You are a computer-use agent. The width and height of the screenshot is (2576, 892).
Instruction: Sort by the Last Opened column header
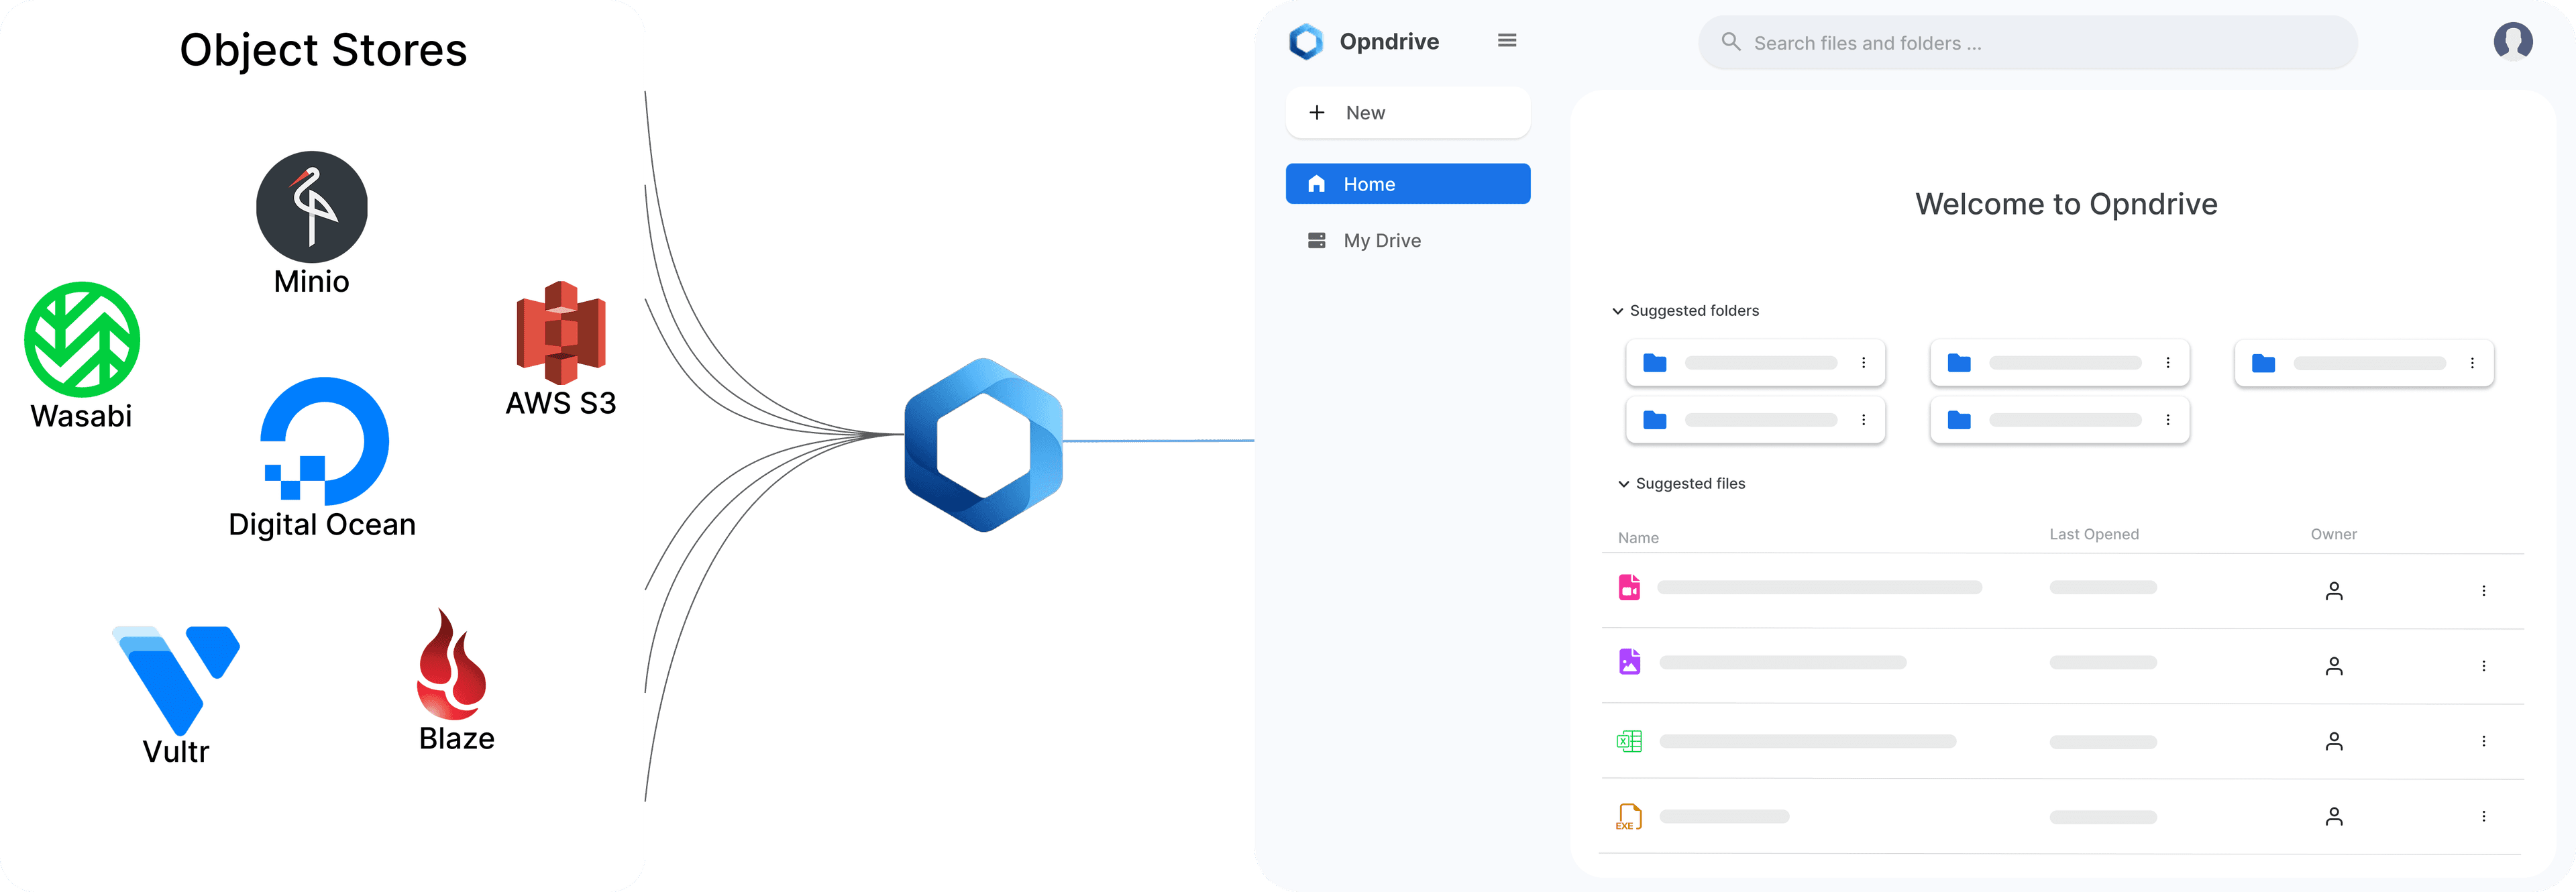(x=2094, y=534)
